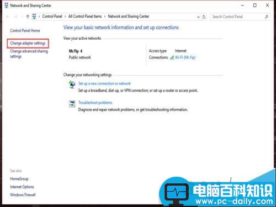276x207 pixels.
Task: Maximize the Network and Sharing Center window
Action: click(255, 6)
